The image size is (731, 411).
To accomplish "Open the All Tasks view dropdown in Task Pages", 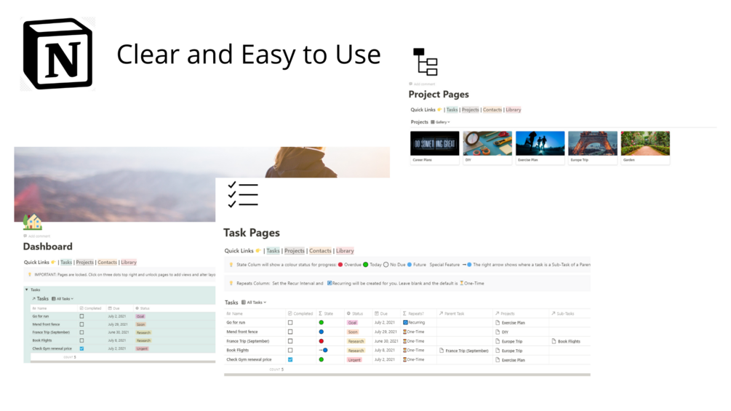I will 254,303.
